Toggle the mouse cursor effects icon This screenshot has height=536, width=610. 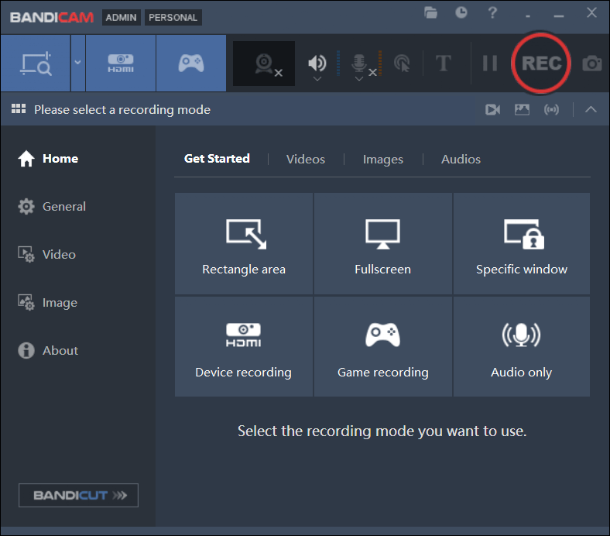tap(403, 63)
